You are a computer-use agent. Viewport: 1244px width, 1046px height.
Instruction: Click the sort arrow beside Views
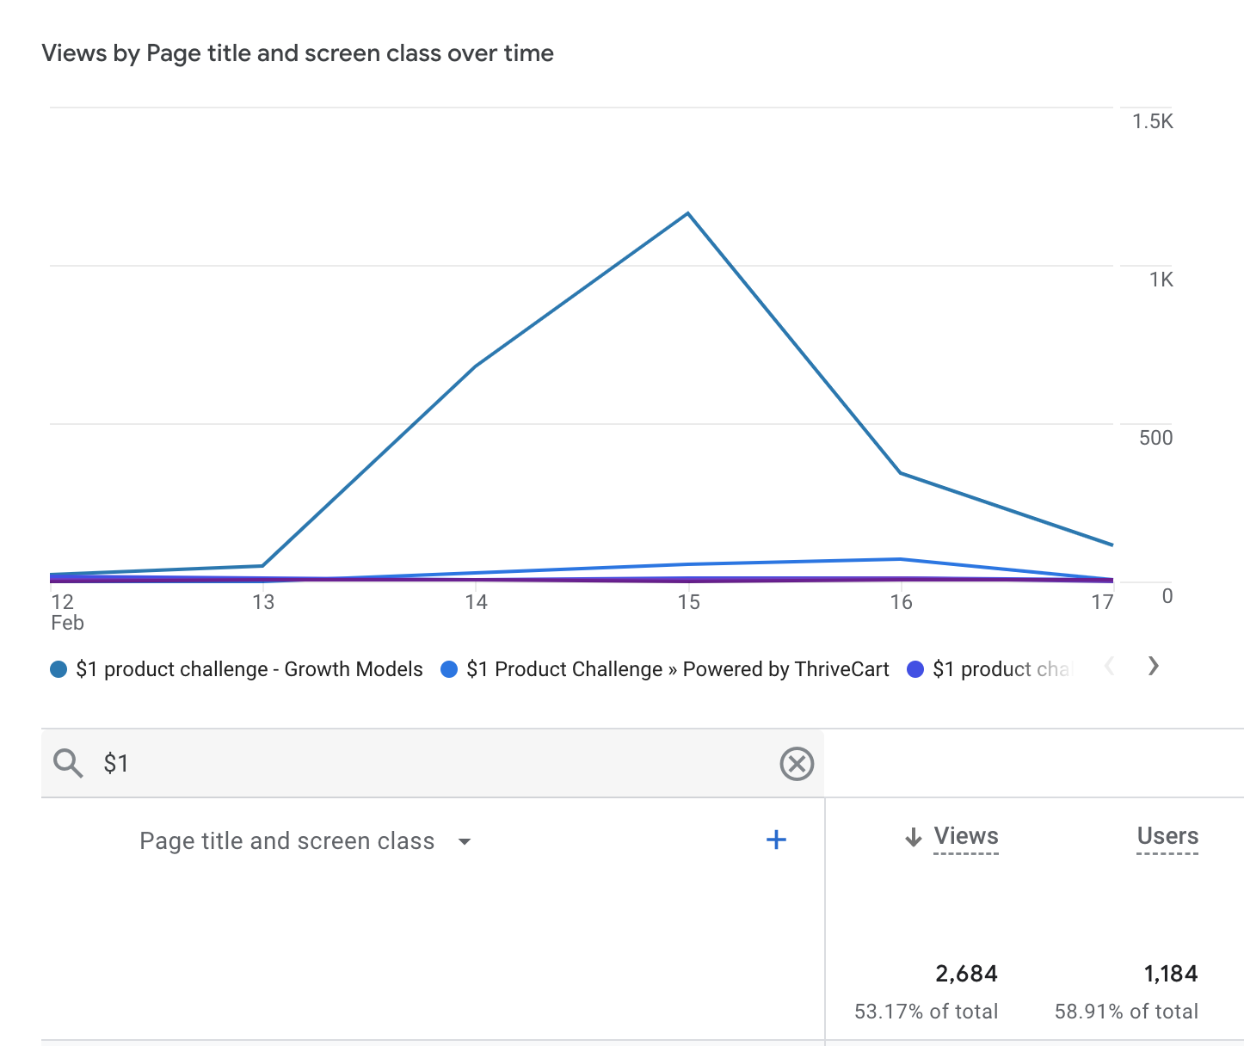[x=914, y=837]
